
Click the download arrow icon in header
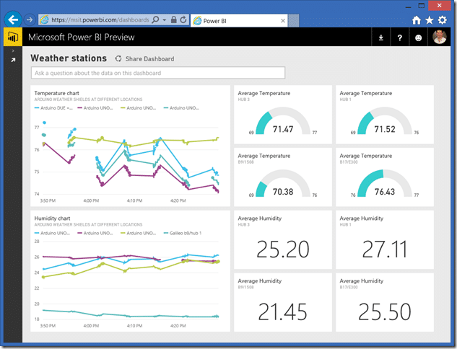point(381,37)
